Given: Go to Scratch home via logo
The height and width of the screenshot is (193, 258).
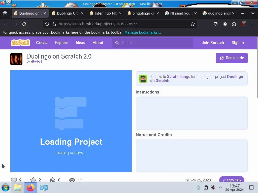Looking at the screenshot, I should (x=21, y=43).
